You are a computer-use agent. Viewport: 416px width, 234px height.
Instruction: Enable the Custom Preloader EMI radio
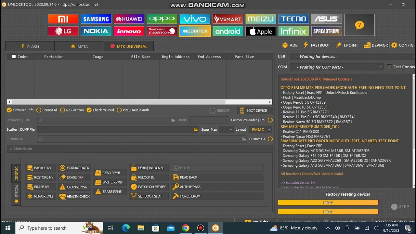point(270,120)
